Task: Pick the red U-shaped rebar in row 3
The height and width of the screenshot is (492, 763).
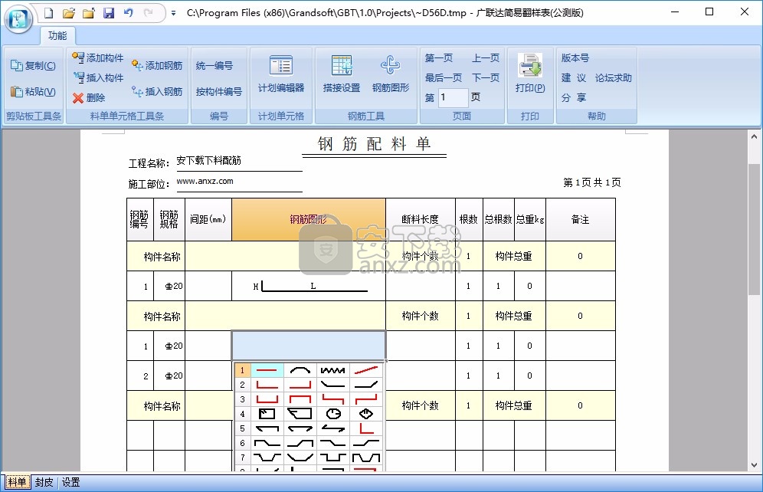Action: point(267,399)
